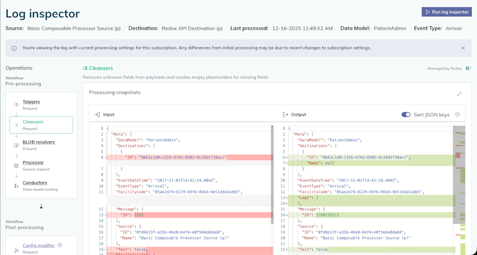Open the Taggers operation
Image resolution: width=477 pixels, height=255 pixels.
coord(31,102)
